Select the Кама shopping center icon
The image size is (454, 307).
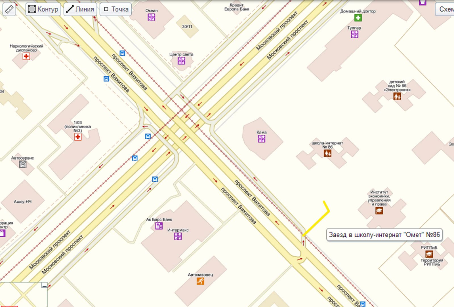point(261,139)
